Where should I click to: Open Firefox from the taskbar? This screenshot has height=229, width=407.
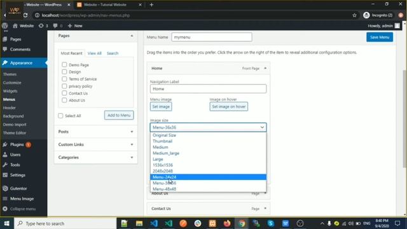click(227, 223)
